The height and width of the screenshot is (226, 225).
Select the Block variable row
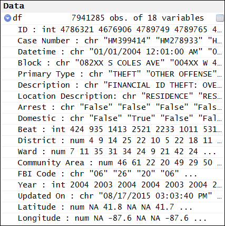pyautogui.click(x=112, y=63)
